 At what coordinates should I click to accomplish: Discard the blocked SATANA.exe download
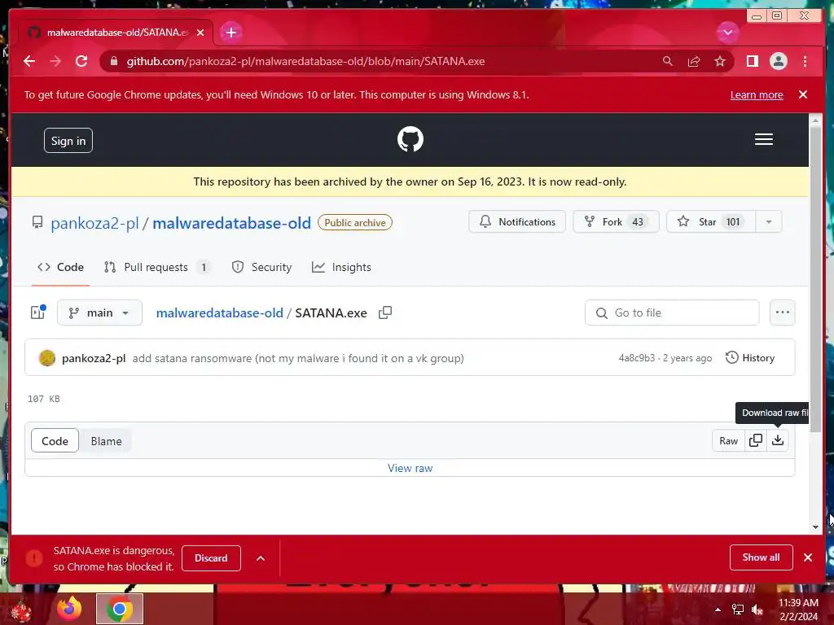click(x=211, y=558)
